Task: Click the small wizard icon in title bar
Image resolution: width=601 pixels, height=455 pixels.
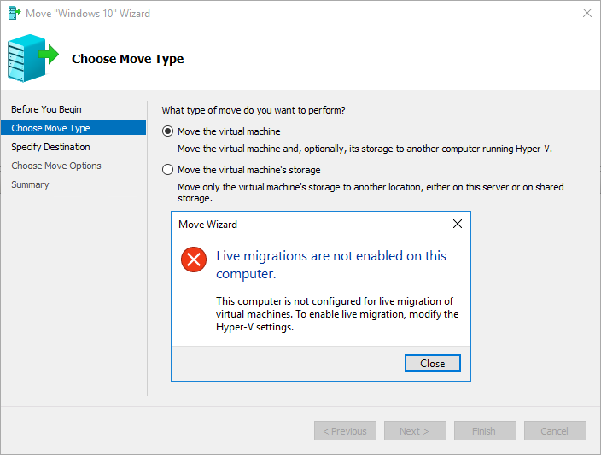Action: pyautogui.click(x=15, y=13)
